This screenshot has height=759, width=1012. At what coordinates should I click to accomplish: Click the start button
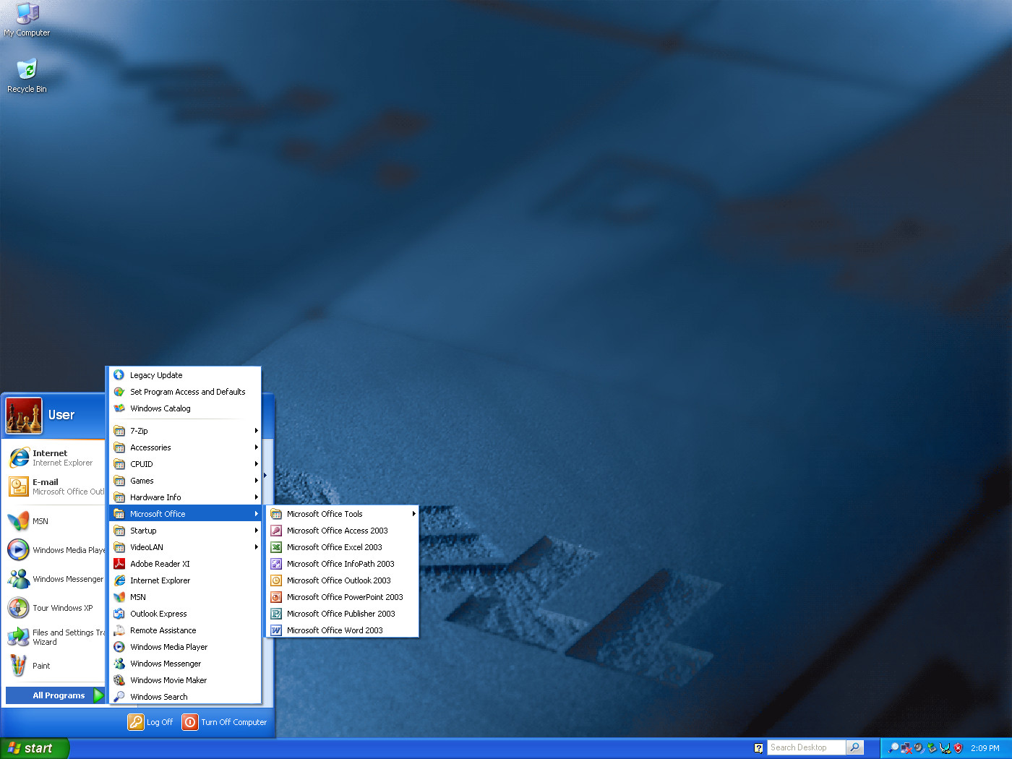pos(35,748)
